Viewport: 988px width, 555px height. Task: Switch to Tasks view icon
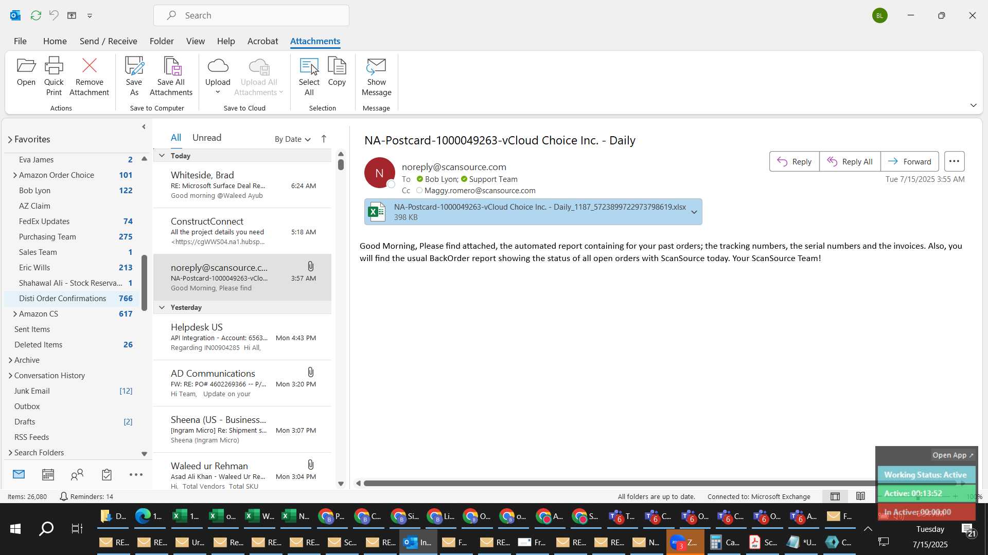pyautogui.click(x=107, y=474)
